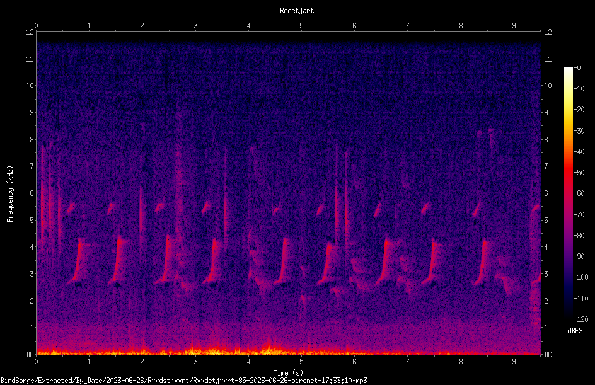Click the "DC" label on the left frequency axis
This screenshot has height=385, width=595.
(30, 355)
